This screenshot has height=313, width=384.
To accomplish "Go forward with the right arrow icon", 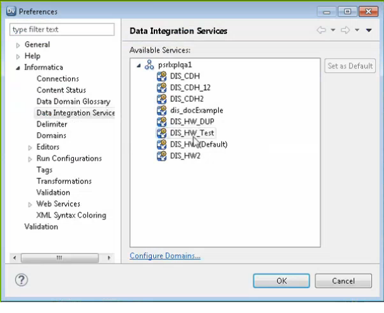I will [x=345, y=30].
